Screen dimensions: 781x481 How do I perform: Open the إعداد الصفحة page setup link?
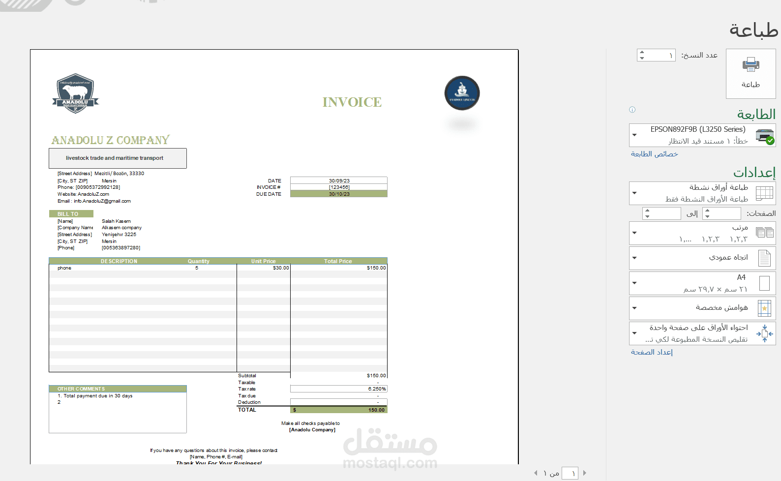pos(652,352)
